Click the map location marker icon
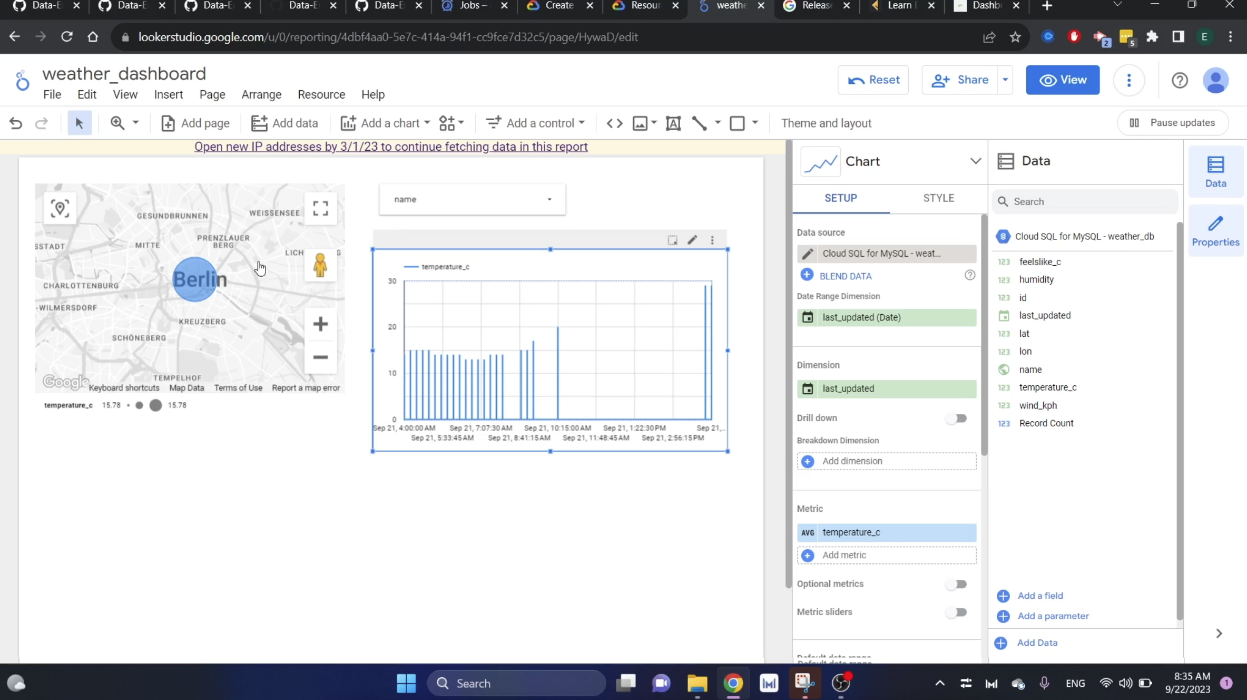The width and height of the screenshot is (1247, 700). (x=60, y=208)
